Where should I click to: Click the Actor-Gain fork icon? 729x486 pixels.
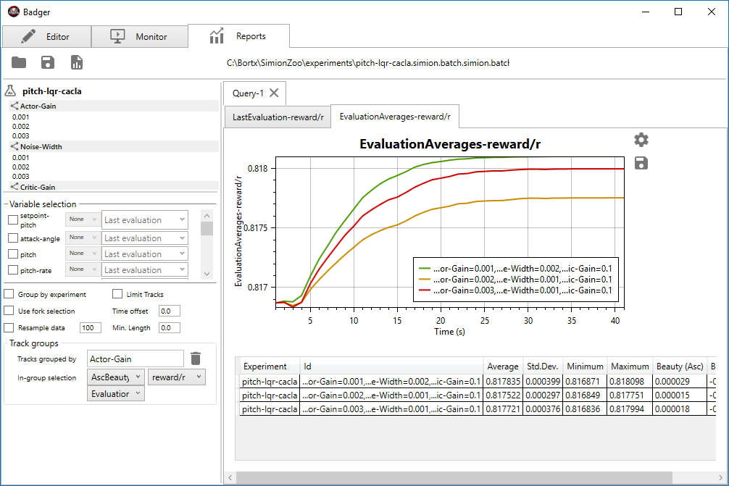(14, 106)
